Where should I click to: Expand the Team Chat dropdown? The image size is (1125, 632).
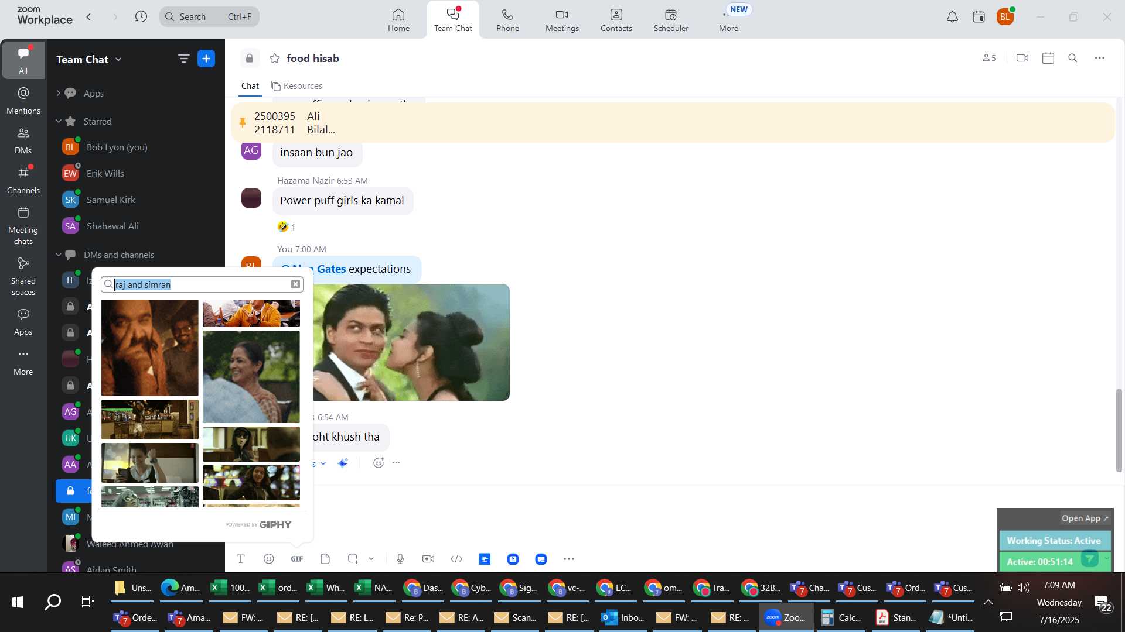pos(118,59)
